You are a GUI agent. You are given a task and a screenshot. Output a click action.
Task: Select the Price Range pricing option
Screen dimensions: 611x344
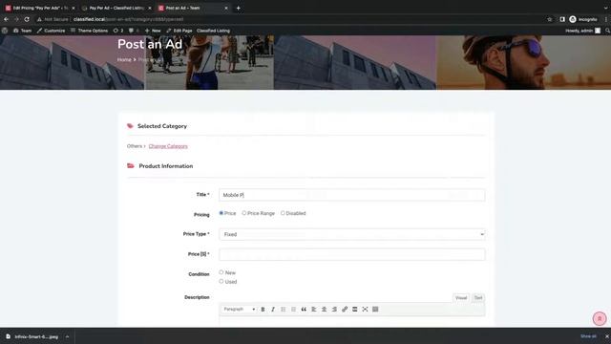coord(244,213)
